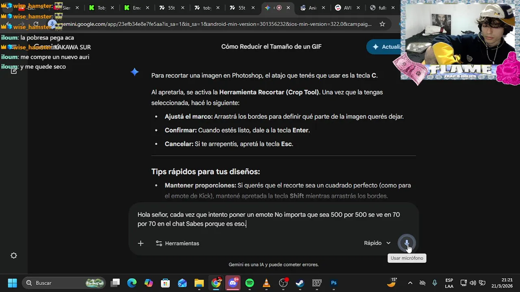Open VLC media player from the taskbar
Viewport: 520px width, 292px height.
coord(266,283)
